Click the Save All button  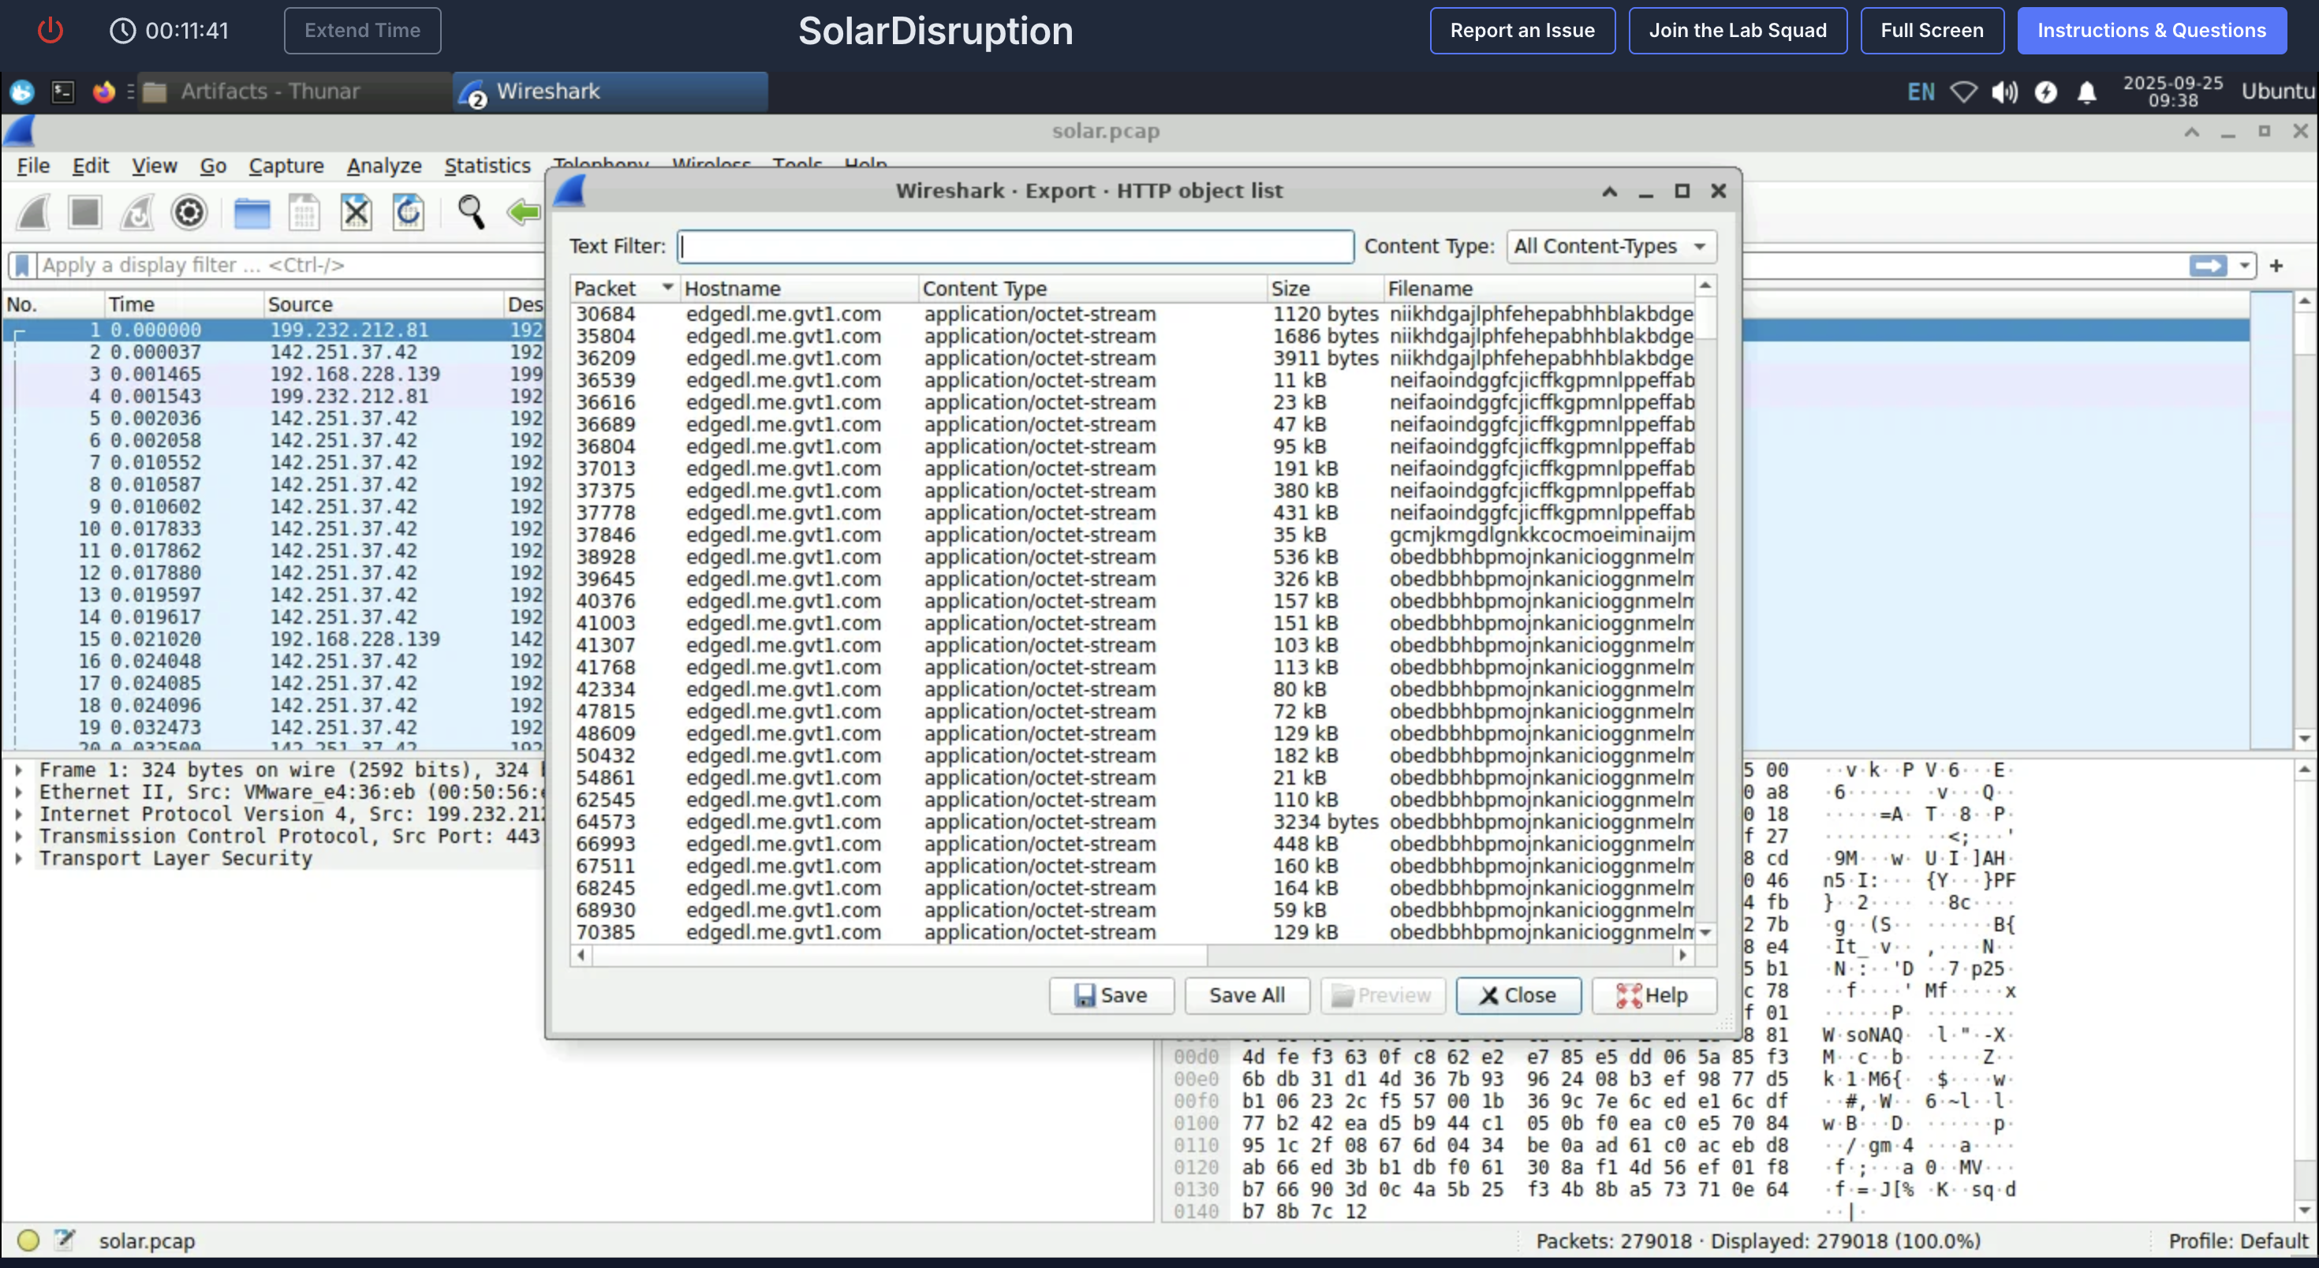pos(1246,994)
